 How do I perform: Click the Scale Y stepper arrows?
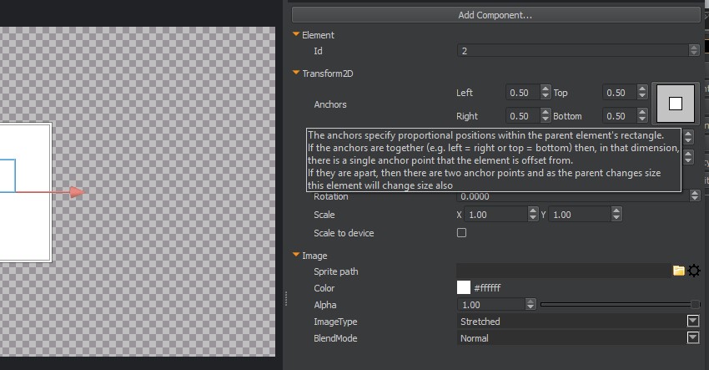pos(616,214)
